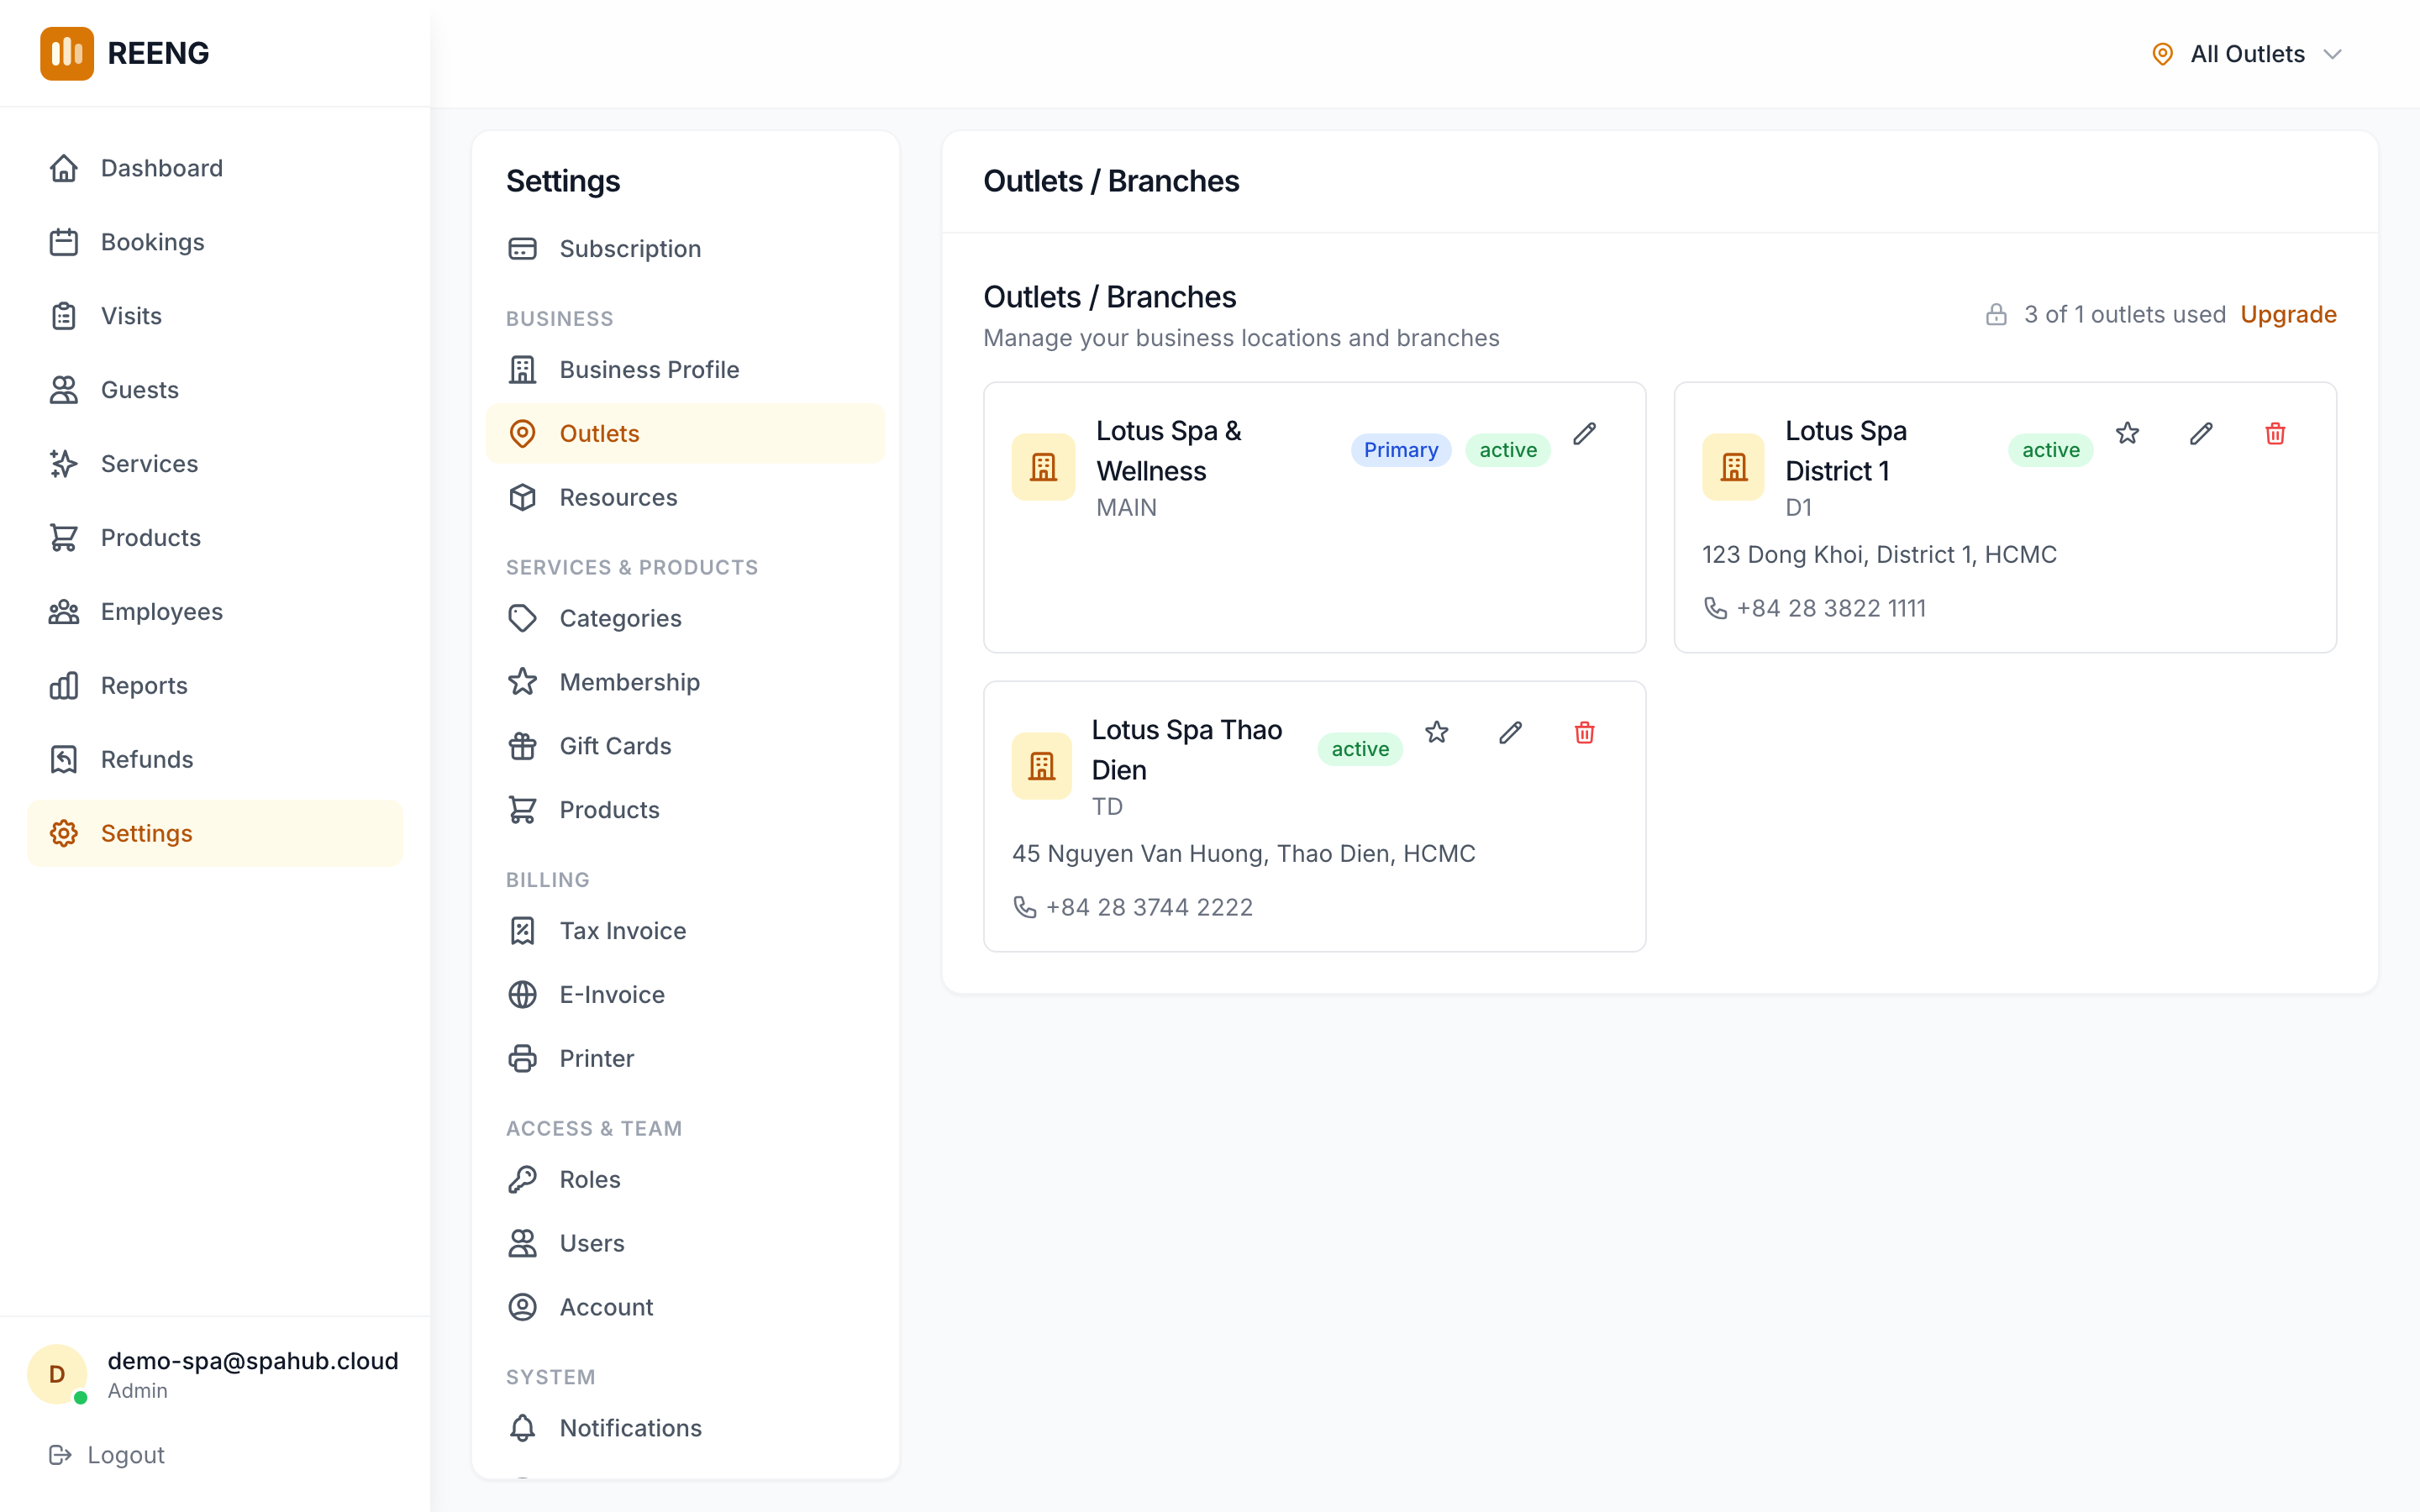Edit the Lotus Spa Thao Dien outlet
The height and width of the screenshot is (1512, 2420).
1510,733
